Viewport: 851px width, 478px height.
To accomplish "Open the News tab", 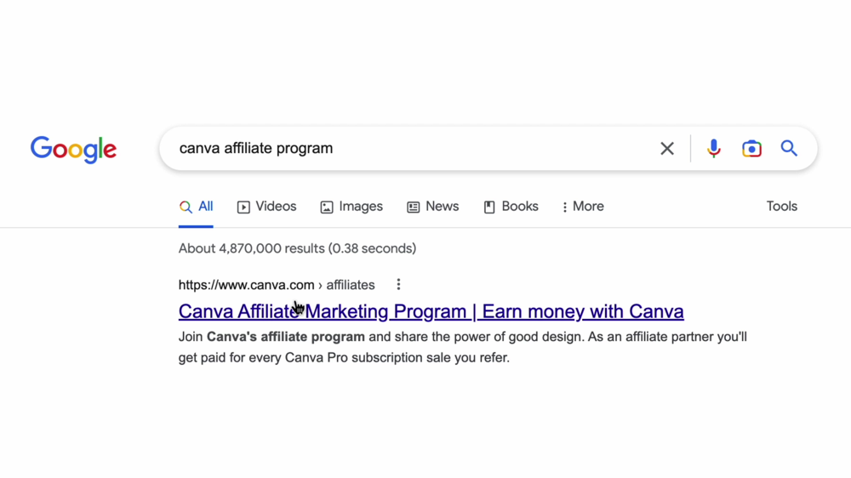I will click(432, 207).
